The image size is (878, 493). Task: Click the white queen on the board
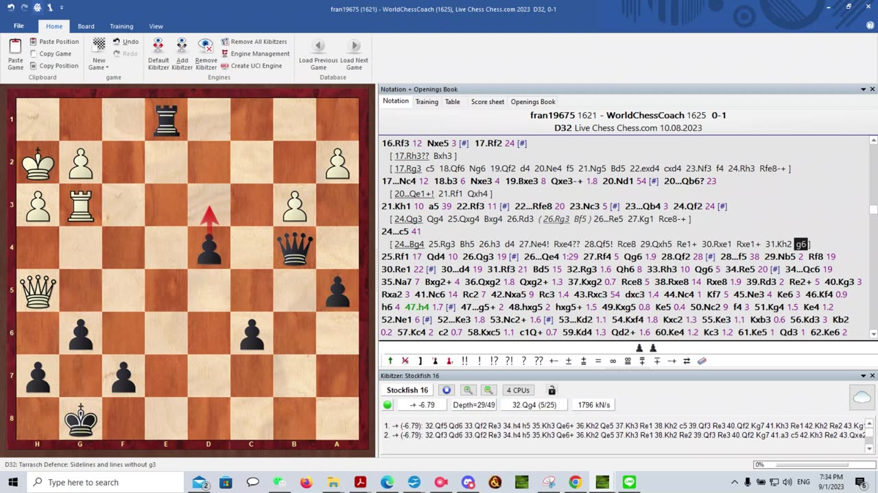click(x=38, y=292)
